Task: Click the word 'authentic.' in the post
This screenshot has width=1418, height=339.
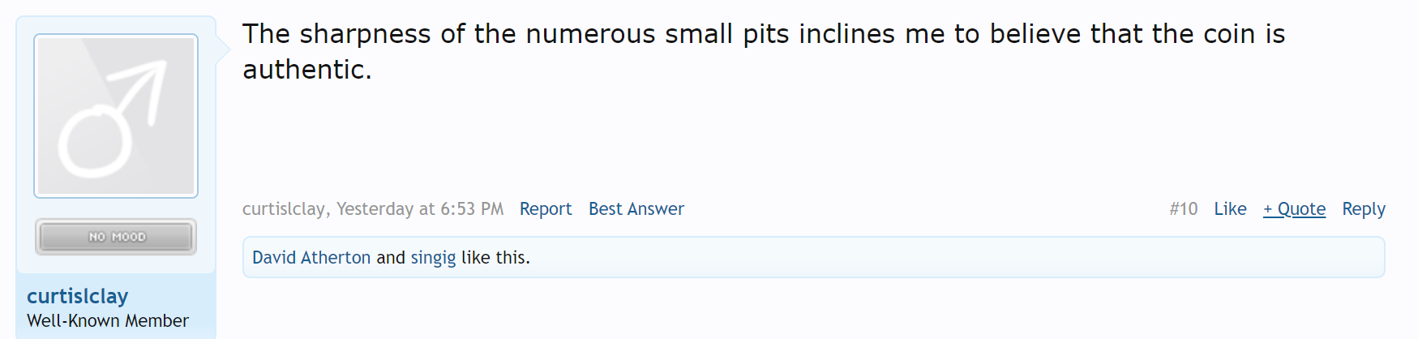Action: pos(307,70)
